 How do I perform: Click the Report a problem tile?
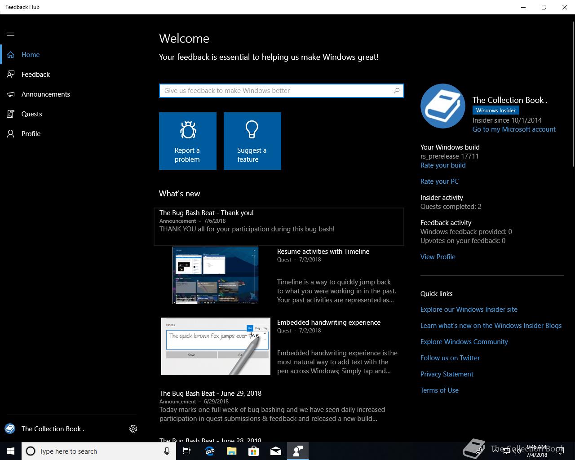click(x=188, y=141)
